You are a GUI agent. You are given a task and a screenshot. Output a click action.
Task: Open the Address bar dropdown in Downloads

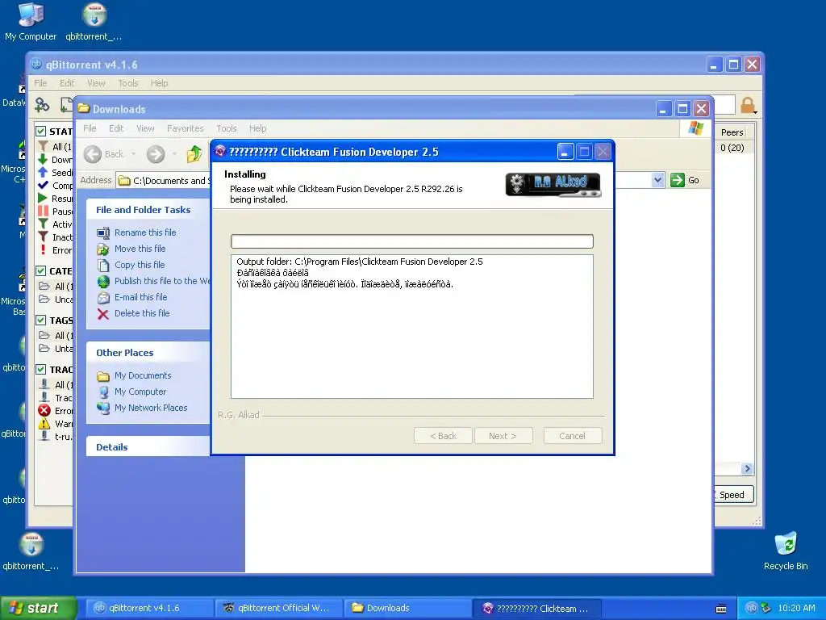tap(657, 180)
